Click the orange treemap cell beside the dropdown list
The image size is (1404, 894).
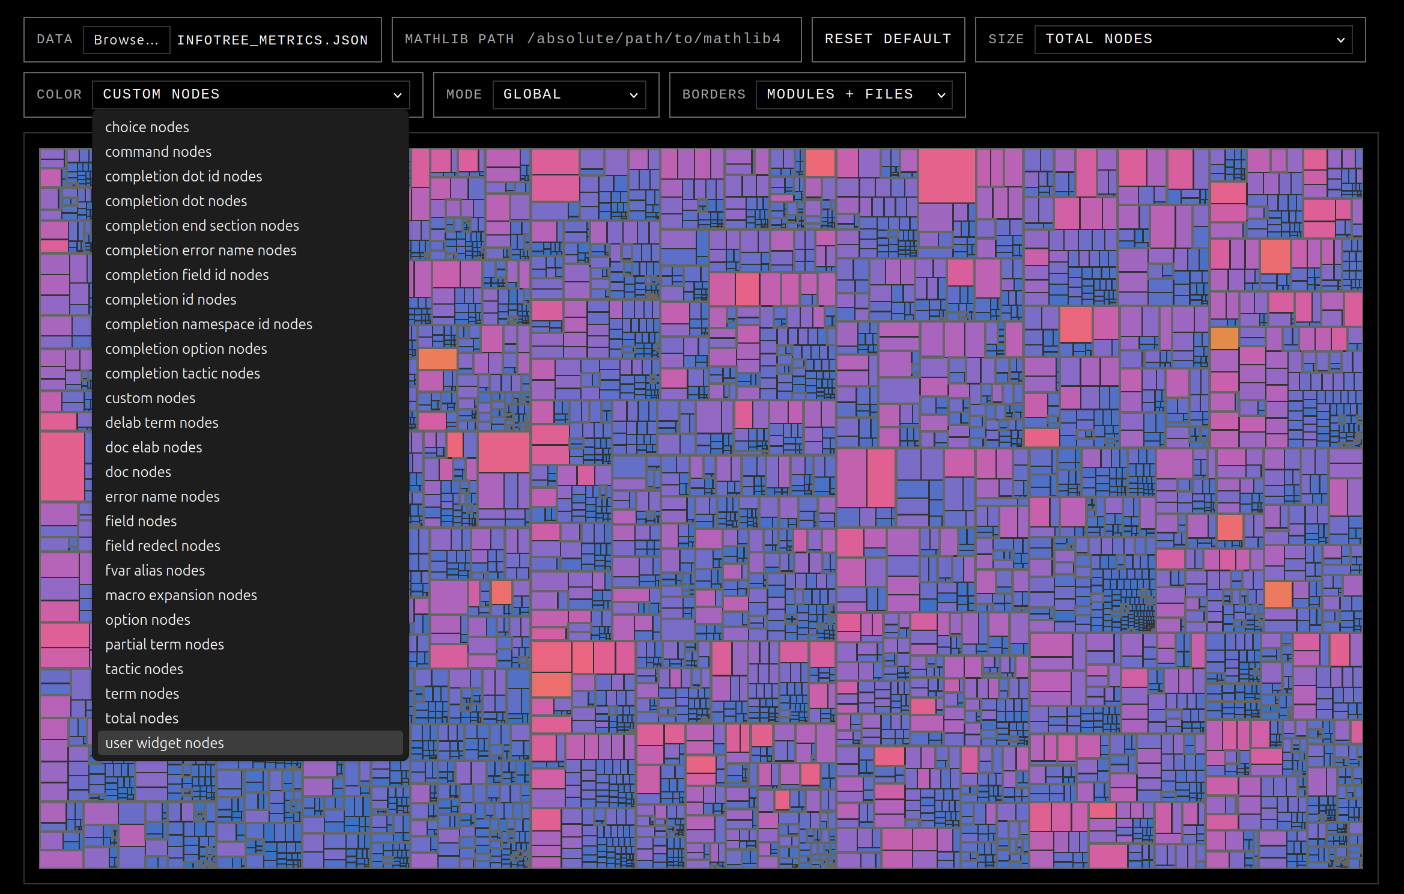pos(437,359)
